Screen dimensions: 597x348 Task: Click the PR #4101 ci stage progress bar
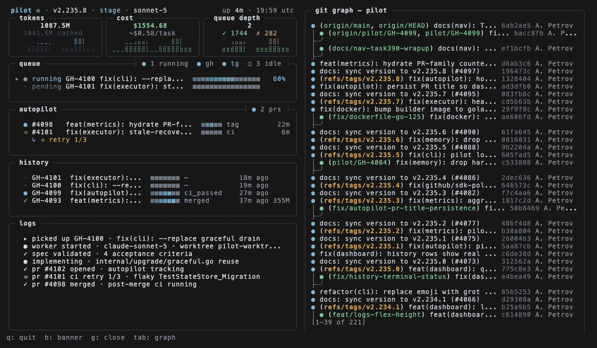click(x=211, y=132)
